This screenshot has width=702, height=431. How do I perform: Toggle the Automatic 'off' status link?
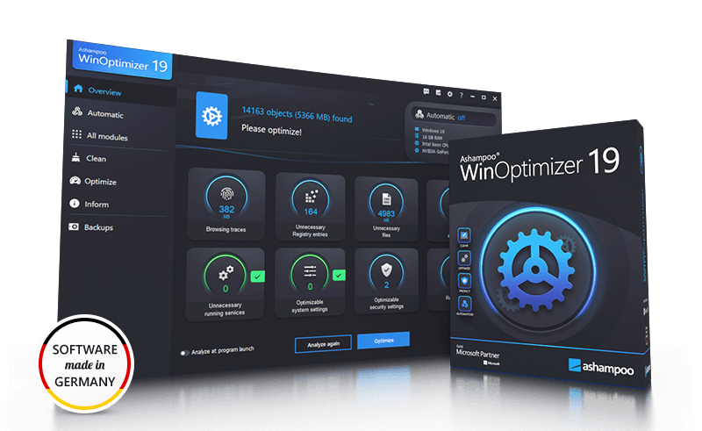pyautogui.click(x=462, y=118)
